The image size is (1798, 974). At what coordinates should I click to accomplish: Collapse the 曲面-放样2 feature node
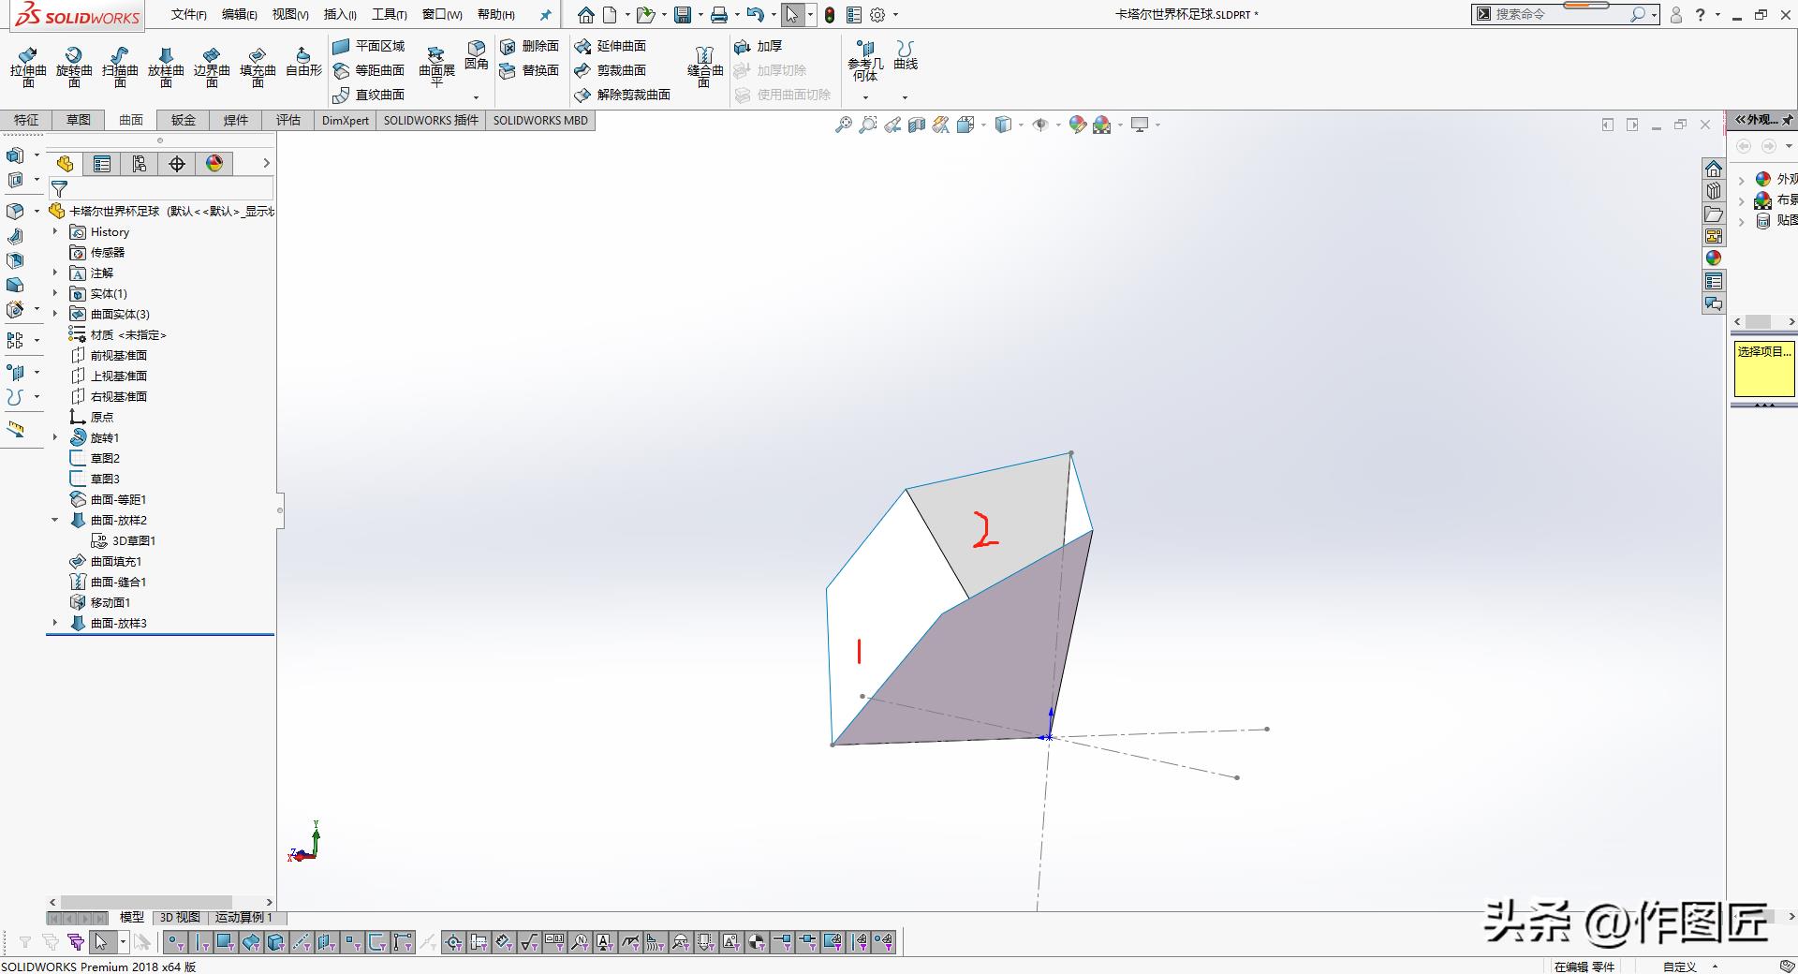pos(55,520)
